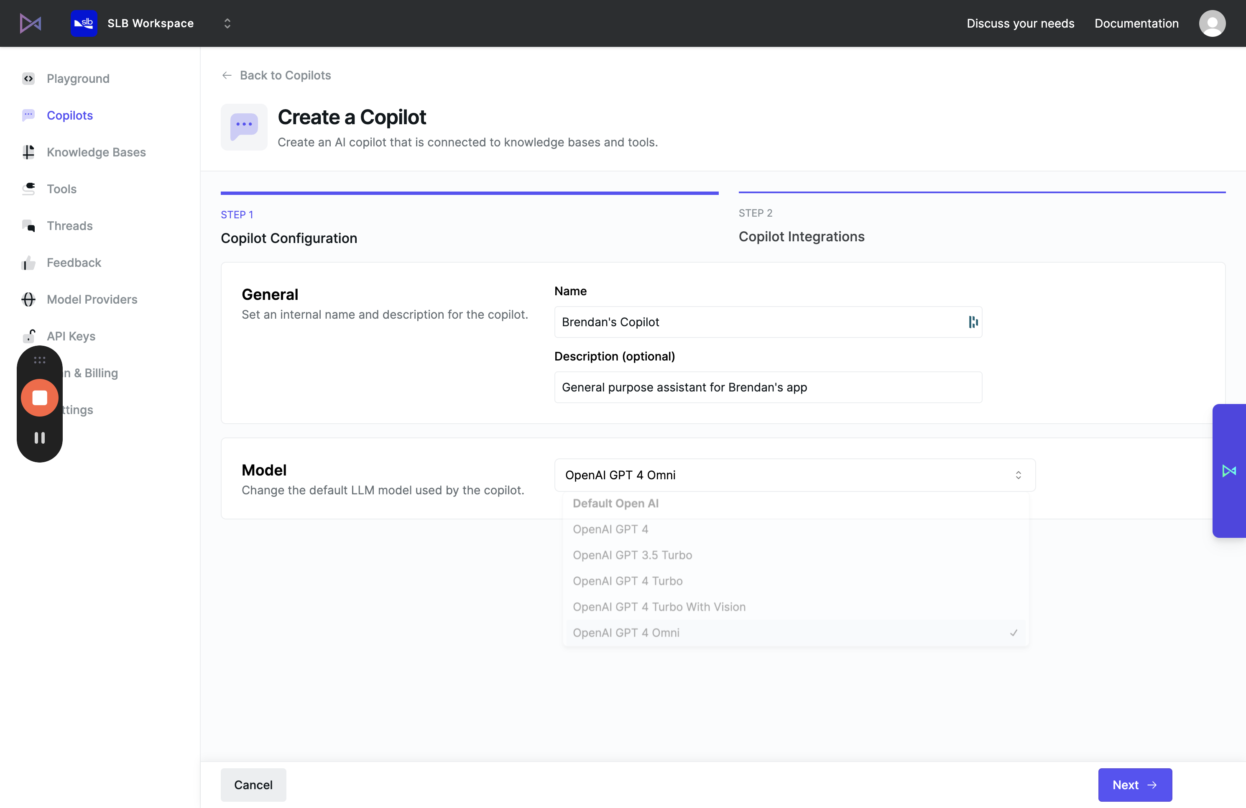1246x808 pixels.
Task: Open the Model selection dropdown
Action: click(x=795, y=475)
